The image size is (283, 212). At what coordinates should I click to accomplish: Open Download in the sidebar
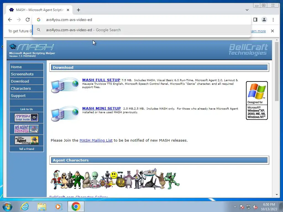coord(27,81)
